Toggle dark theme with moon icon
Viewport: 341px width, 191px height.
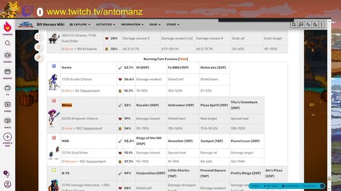click(315, 24)
